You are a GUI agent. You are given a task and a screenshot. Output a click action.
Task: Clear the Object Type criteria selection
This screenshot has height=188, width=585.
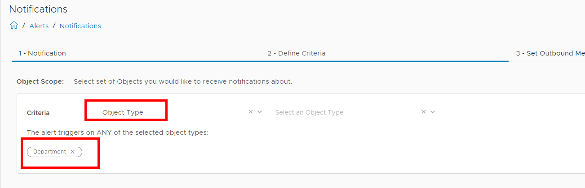pyautogui.click(x=251, y=112)
